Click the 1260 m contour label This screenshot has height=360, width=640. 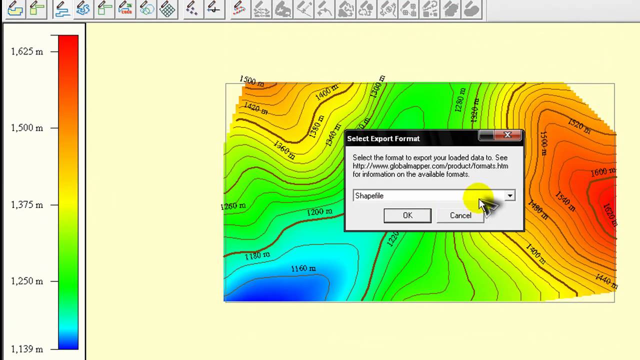pos(233,206)
